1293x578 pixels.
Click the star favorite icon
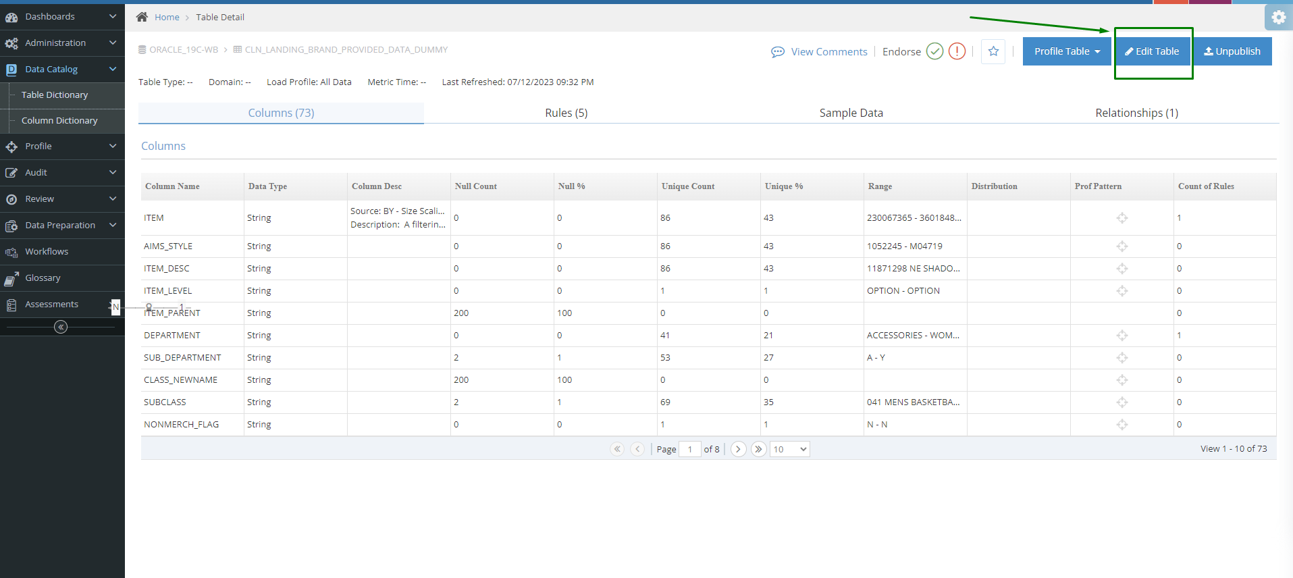tap(993, 51)
